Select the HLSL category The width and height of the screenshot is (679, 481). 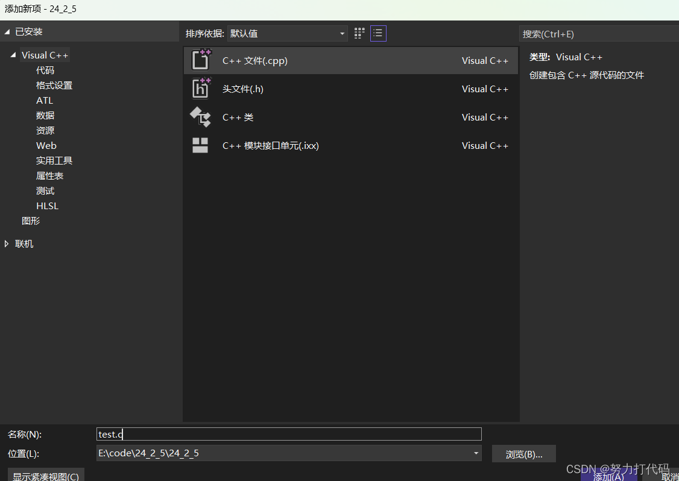point(47,206)
